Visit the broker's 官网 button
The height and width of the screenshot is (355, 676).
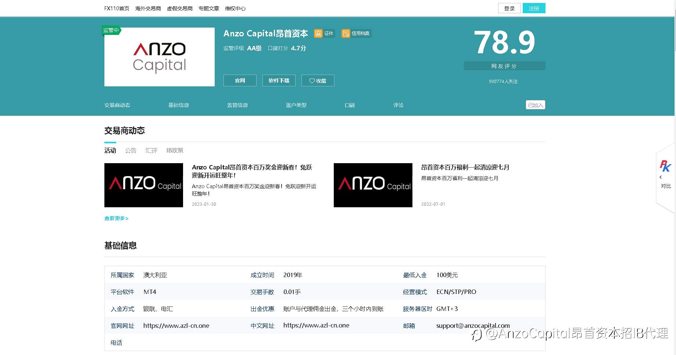(x=240, y=80)
